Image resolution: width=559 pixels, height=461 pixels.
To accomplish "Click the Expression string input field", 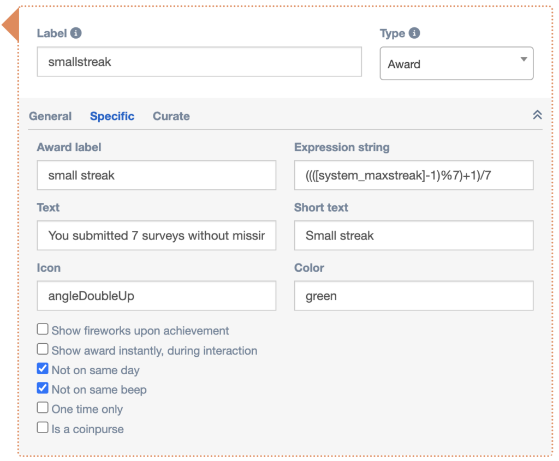I will click(x=413, y=175).
